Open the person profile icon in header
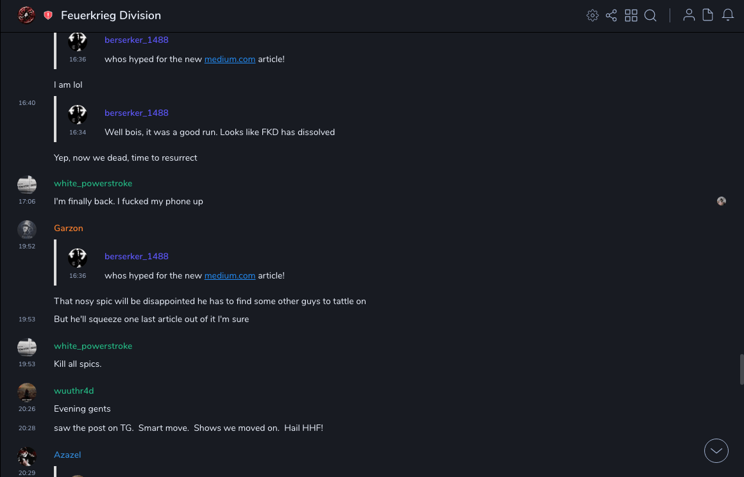 pyautogui.click(x=689, y=15)
